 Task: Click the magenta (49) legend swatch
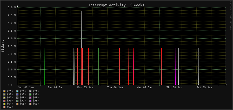click(x=30, y=98)
